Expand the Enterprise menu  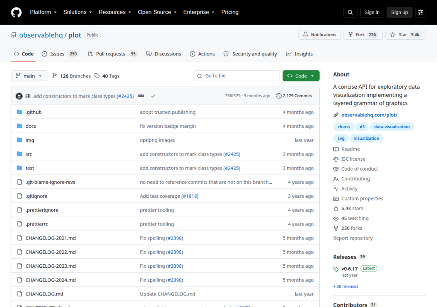tap(199, 12)
